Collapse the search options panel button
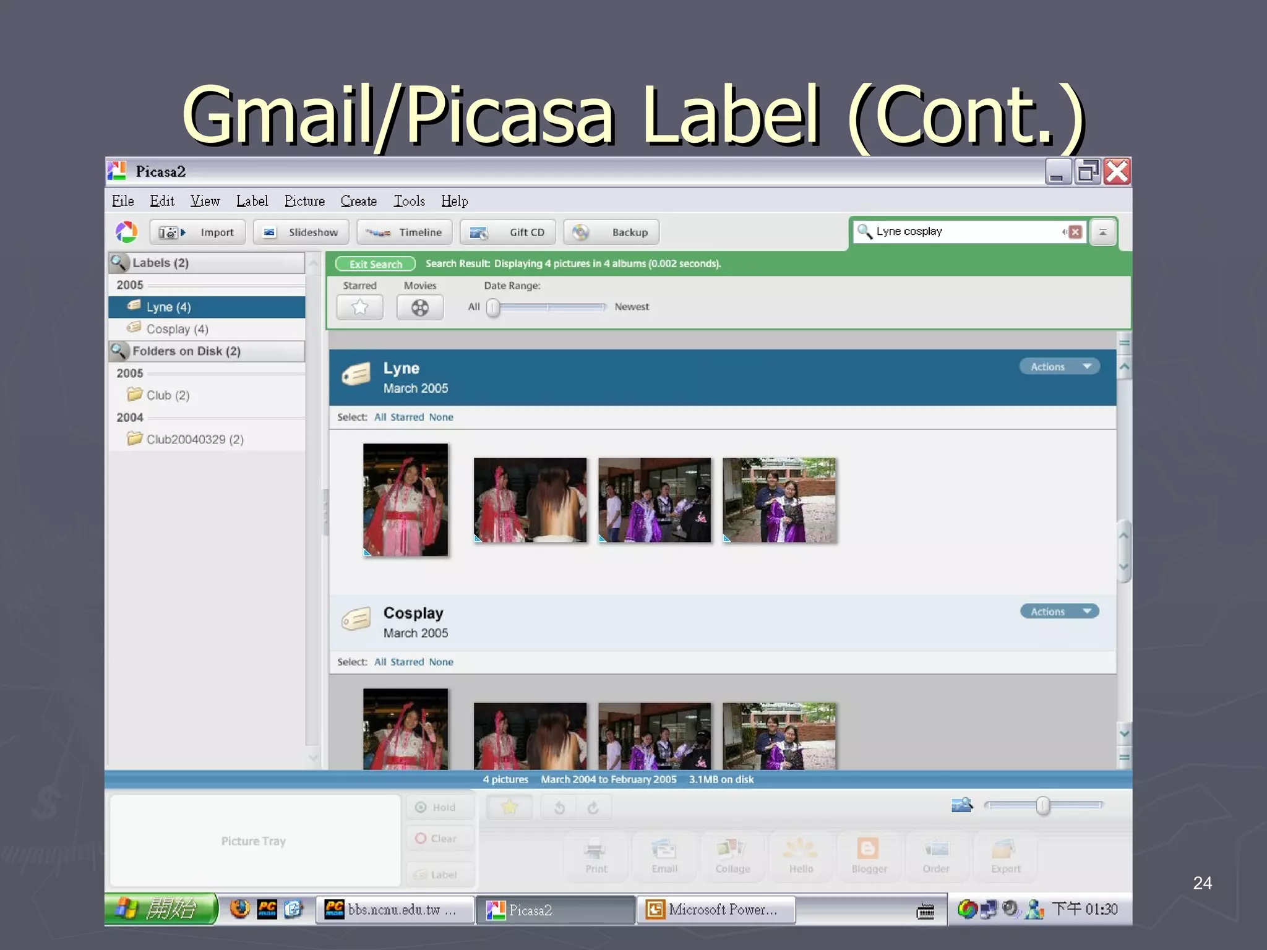Screen dimensions: 1267x950 (1103, 232)
